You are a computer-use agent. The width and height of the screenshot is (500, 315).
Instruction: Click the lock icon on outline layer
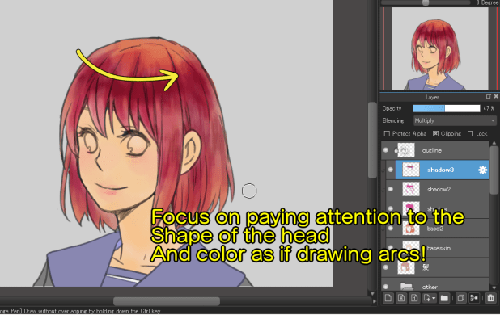[x=396, y=150]
